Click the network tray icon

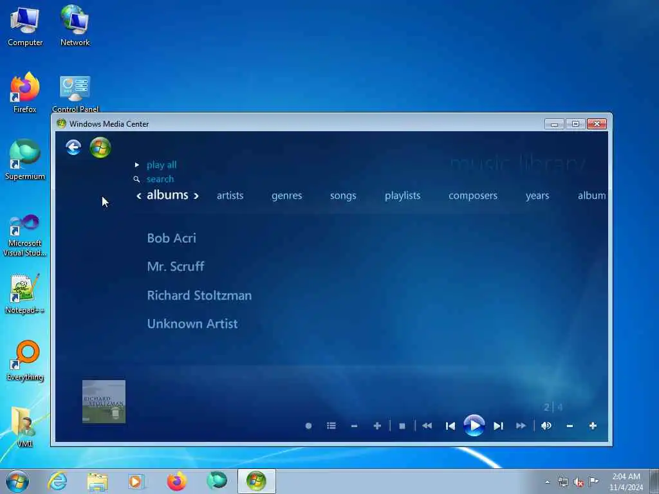point(562,482)
